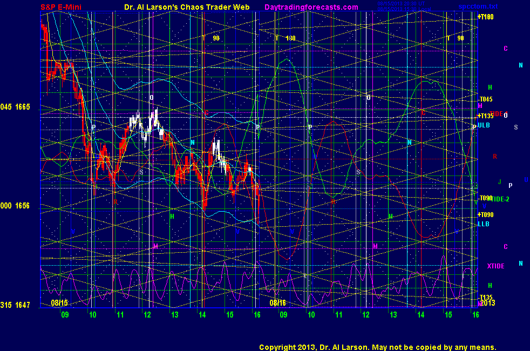
Task: Click hour '09' on the 08/15 axis
Action: [x=65, y=315]
